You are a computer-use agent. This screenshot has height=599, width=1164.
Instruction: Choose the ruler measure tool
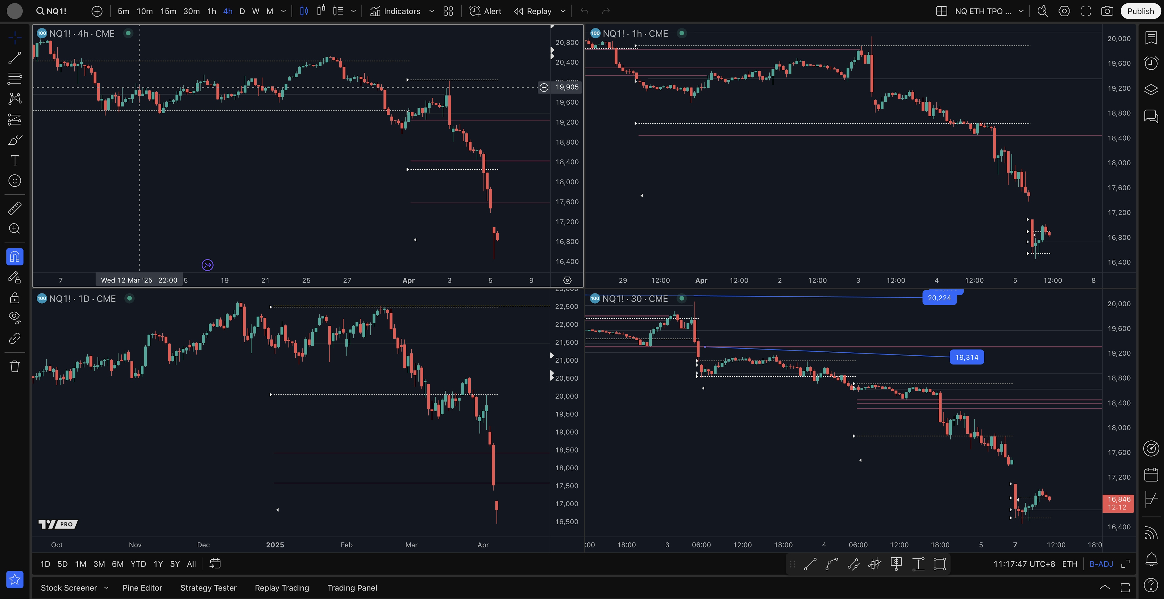(x=15, y=208)
